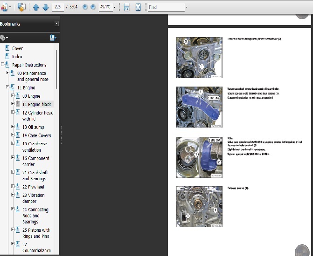Open the 22 Flywheel bookmark
This screenshot has height=256, width=313.
[33, 187]
